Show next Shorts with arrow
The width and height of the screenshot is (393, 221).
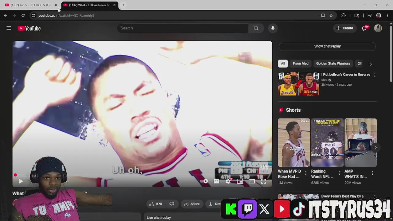pyautogui.click(x=375, y=148)
